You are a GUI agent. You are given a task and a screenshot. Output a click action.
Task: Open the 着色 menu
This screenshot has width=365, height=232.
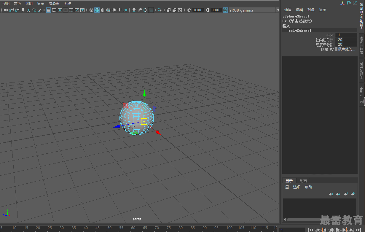(x=17, y=4)
